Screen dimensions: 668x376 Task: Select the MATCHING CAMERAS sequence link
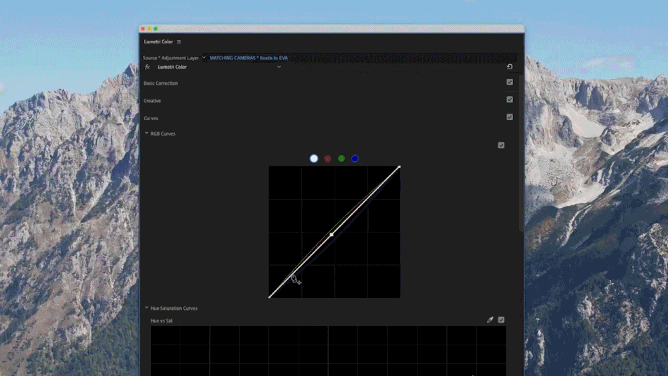248,58
